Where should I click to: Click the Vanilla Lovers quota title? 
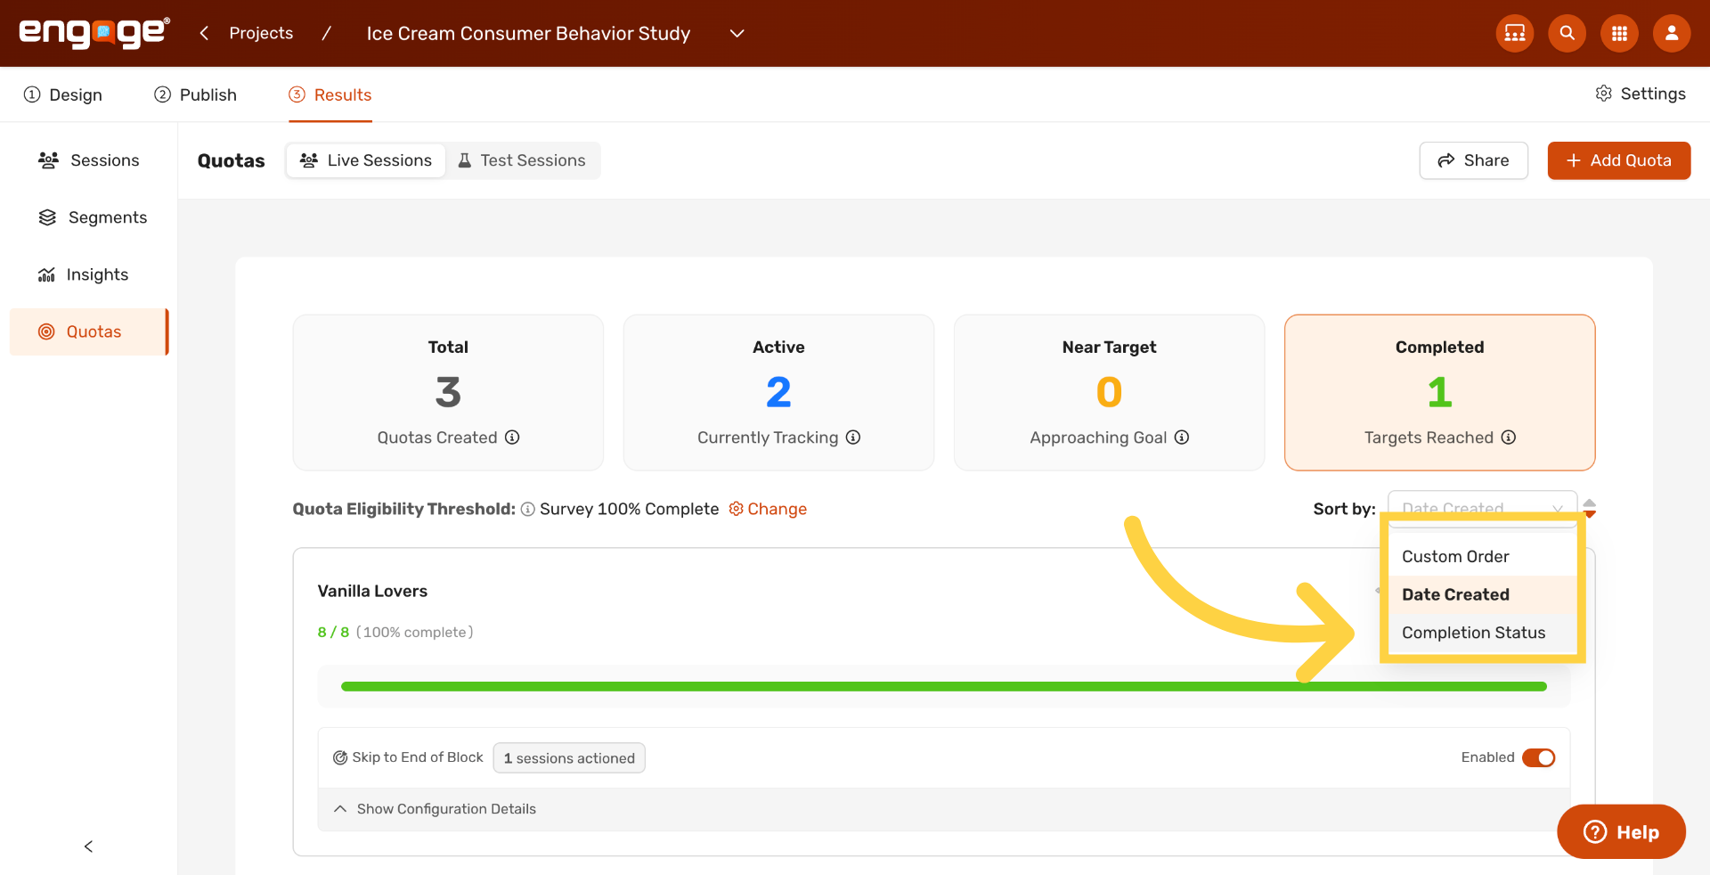pos(372,591)
